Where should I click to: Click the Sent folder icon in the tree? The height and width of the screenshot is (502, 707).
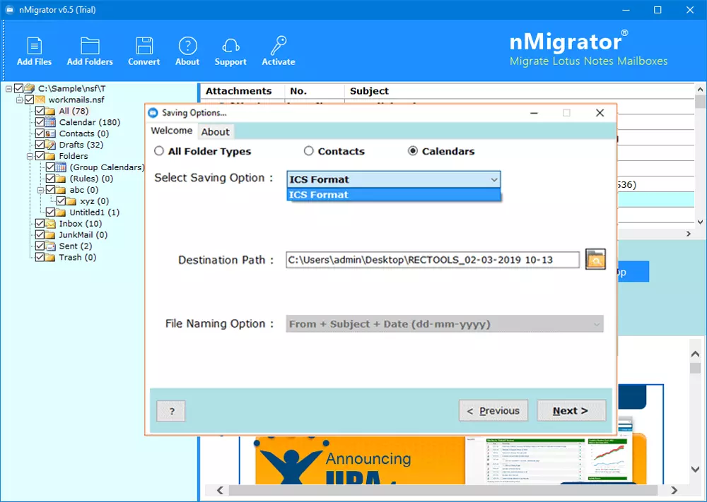point(50,246)
